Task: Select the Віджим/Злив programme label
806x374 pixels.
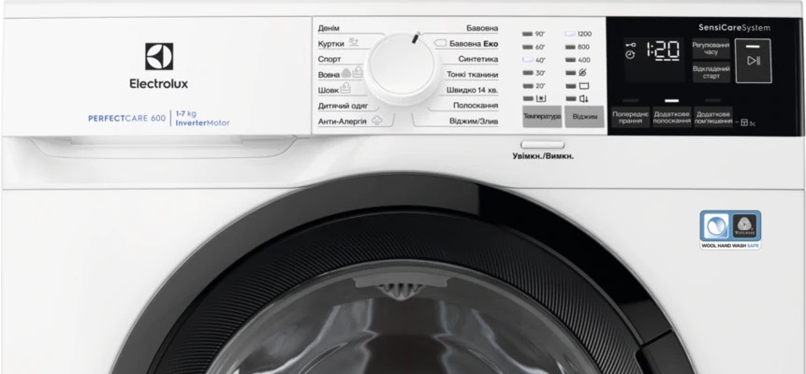Action: (x=474, y=122)
